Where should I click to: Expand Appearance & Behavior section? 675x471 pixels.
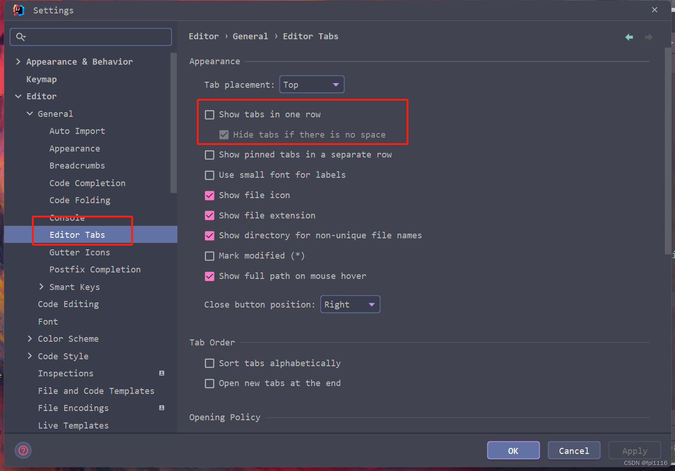18,61
